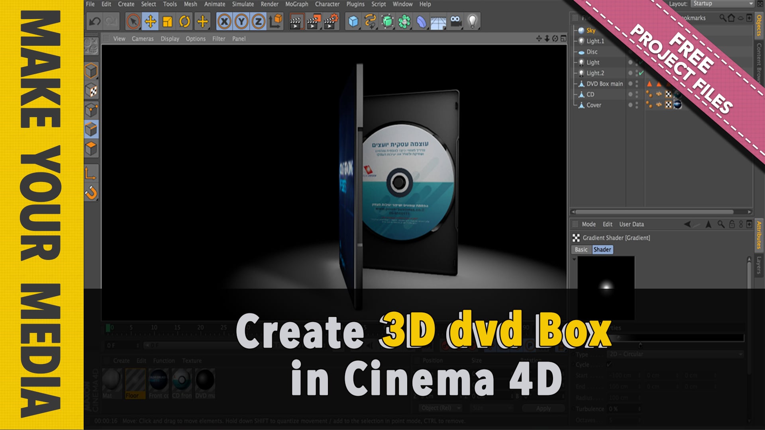This screenshot has width=765, height=430.
Task: Click the Apply button
Action: point(543,408)
